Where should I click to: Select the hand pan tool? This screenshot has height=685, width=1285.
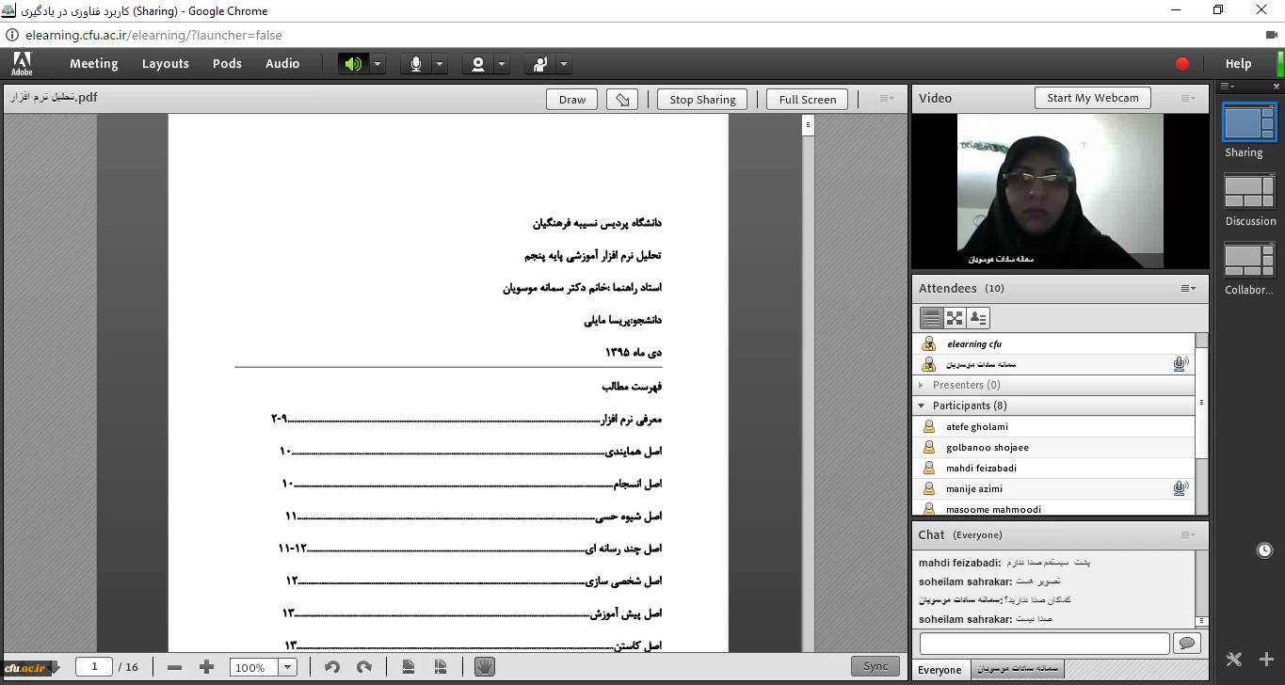(x=484, y=667)
